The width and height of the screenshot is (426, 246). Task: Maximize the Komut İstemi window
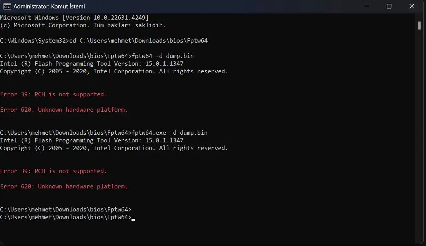[389, 6]
